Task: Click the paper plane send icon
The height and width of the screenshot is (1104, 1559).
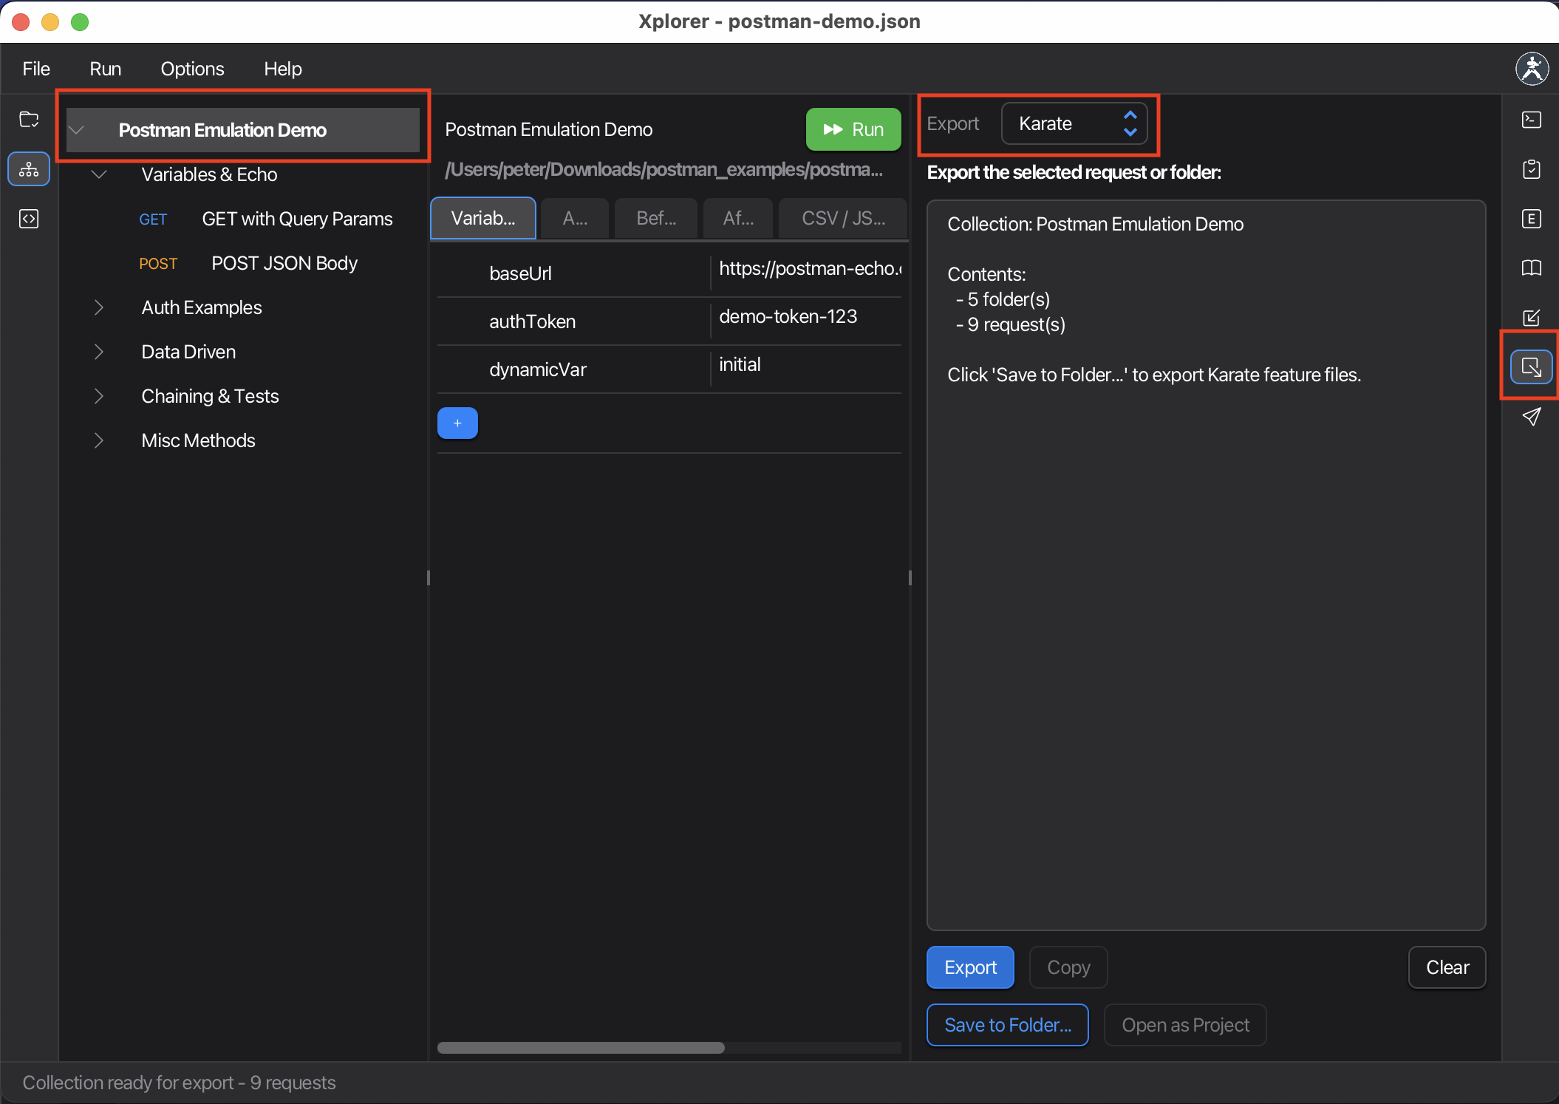Action: (1531, 417)
